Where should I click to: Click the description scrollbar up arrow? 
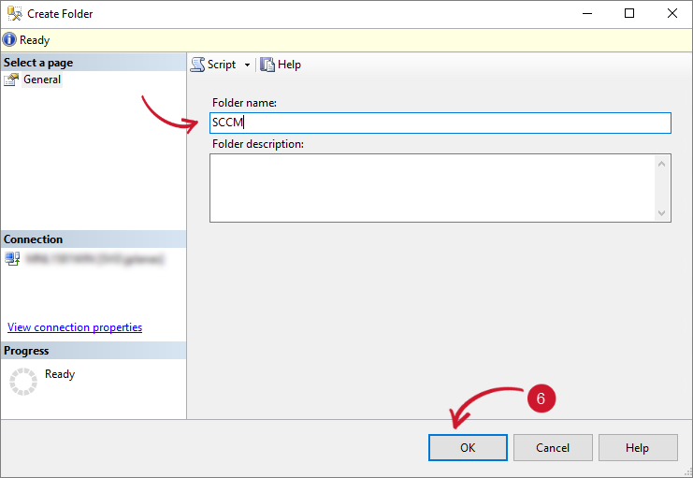pyautogui.click(x=661, y=164)
